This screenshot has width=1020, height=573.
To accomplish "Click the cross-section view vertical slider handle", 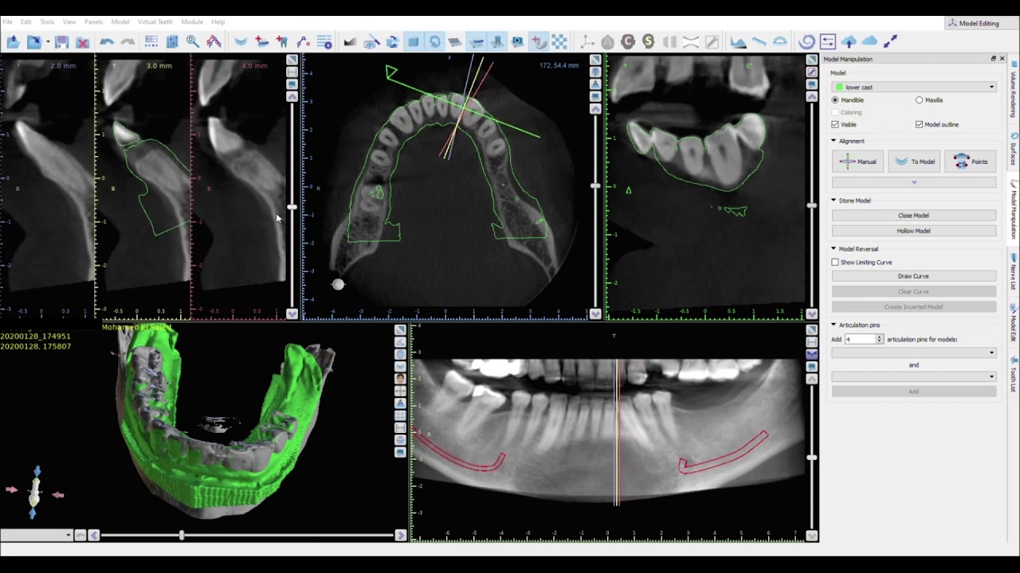I will (292, 207).
